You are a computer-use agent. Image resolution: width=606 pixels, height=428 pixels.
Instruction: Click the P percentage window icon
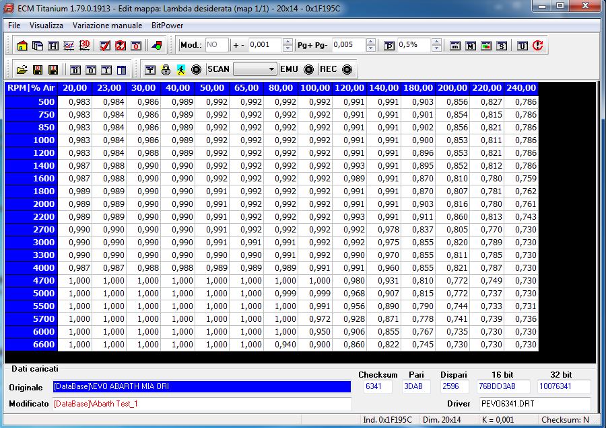pos(389,46)
